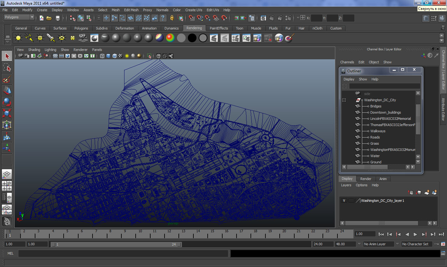The height and width of the screenshot is (267, 447).
Task: Switch to single perspective view layout
Action: [7, 174]
